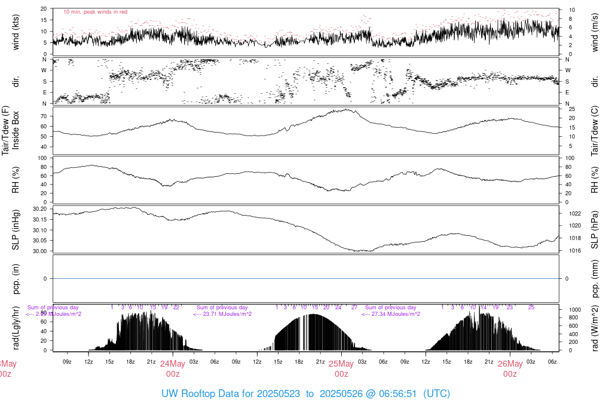Click the '23.71 MJoules/m^2' daily sum annotation
This screenshot has width=612, height=418.
click(222, 314)
